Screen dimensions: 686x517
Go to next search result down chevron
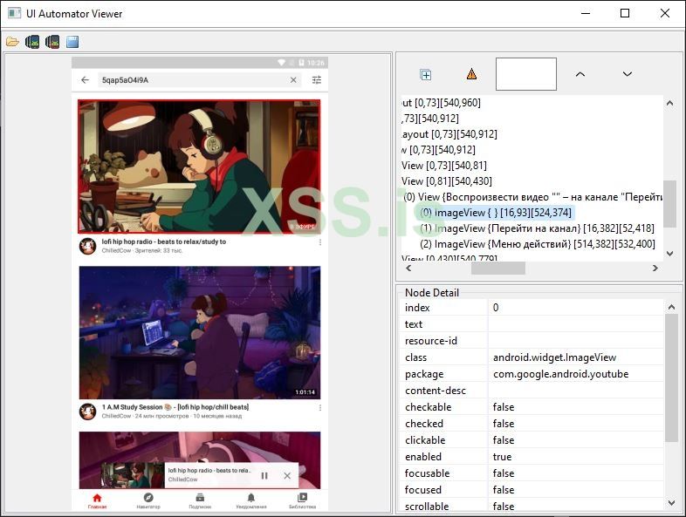(628, 74)
